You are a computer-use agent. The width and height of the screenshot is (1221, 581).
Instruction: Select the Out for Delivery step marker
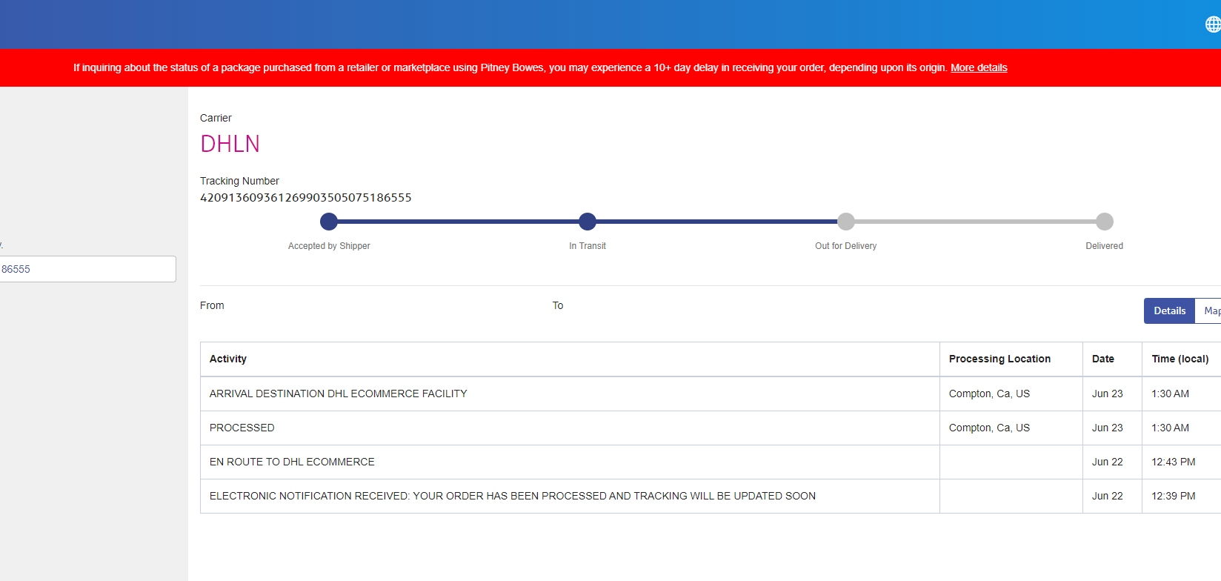[x=845, y=222]
